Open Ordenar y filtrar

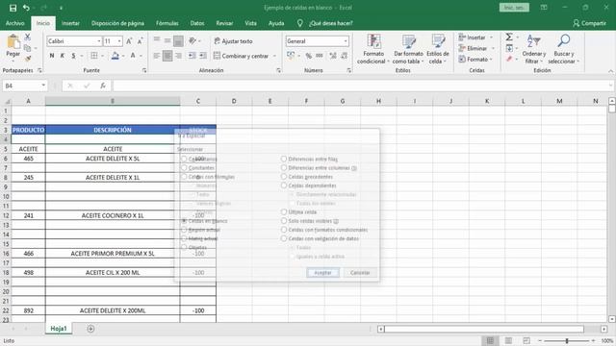point(534,49)
